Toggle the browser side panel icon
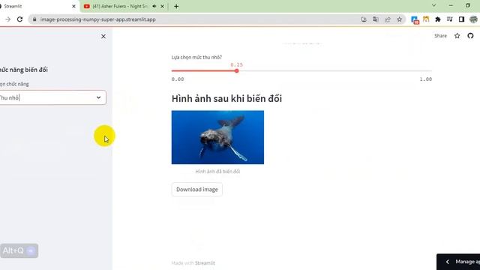 tap(462, 19)
